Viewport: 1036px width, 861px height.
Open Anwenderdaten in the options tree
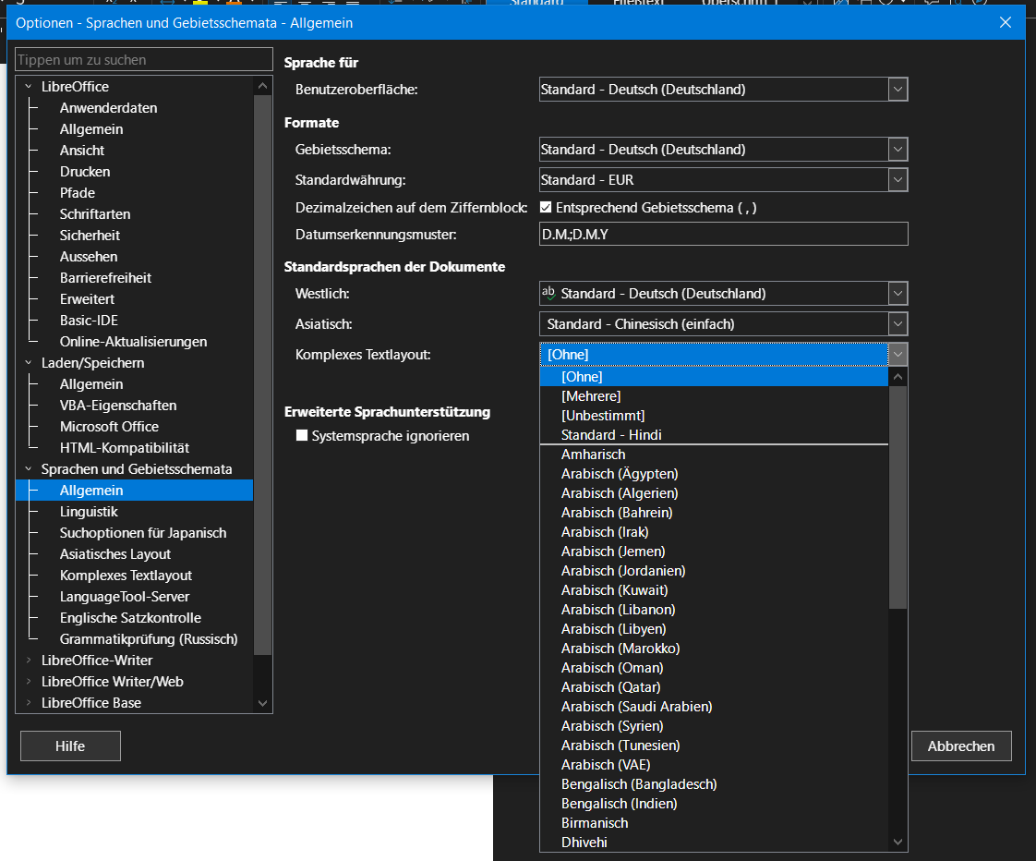coord(108,108)
